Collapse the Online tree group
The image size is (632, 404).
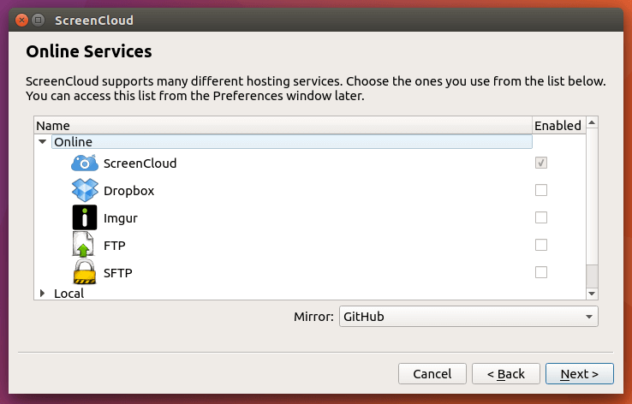[x=43, y=142]
